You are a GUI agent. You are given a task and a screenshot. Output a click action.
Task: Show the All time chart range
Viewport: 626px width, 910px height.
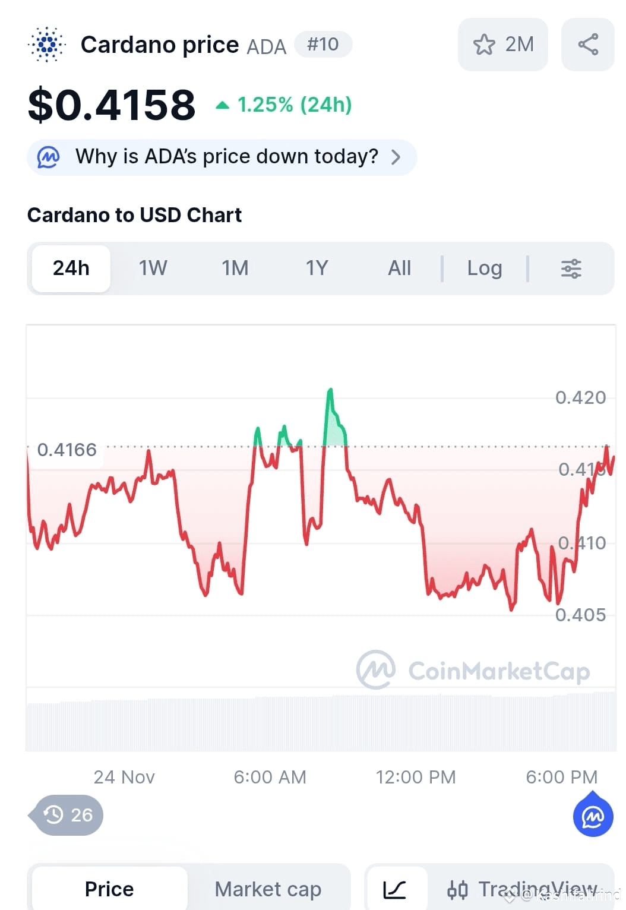[399, 268]
